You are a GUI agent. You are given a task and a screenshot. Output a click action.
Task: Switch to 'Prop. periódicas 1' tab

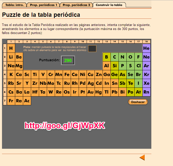44,5
